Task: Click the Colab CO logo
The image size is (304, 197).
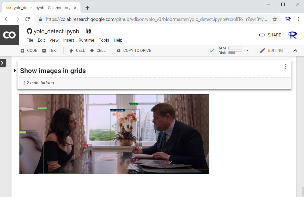Action: [x=9, y=35]
